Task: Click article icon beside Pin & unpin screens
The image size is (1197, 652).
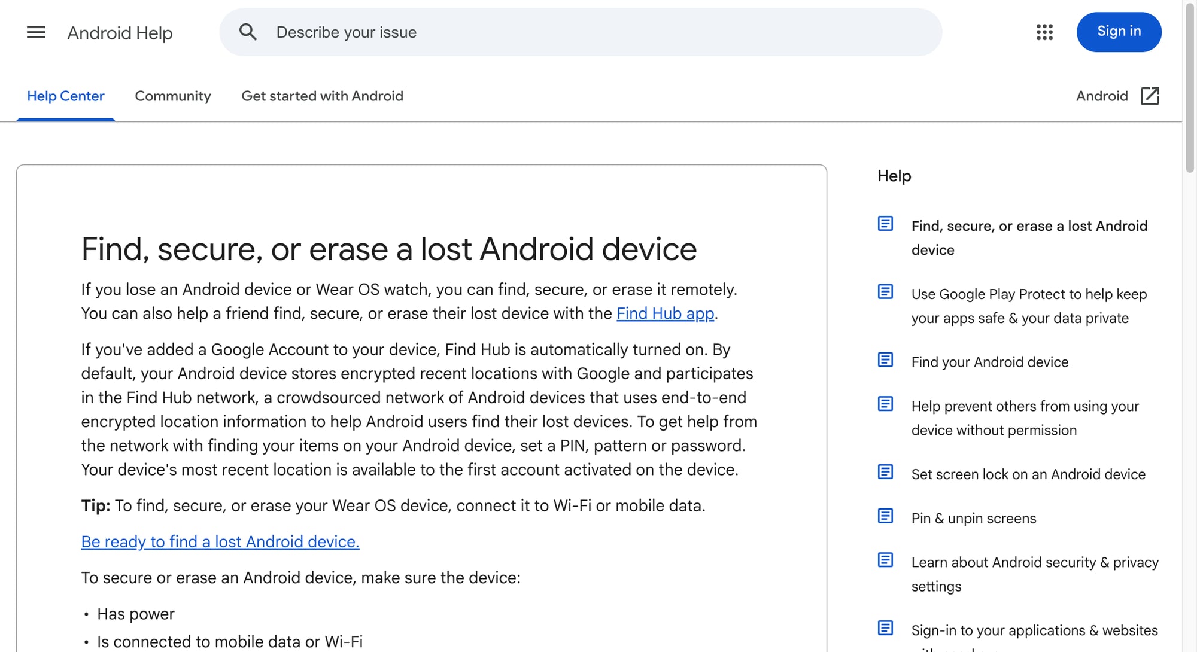Action: click(x=885, y=516)
